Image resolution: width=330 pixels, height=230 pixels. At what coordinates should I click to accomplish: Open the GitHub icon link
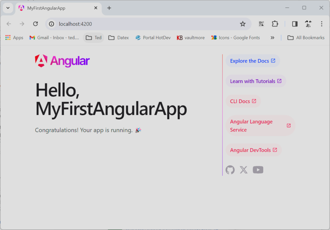[230, 170]
